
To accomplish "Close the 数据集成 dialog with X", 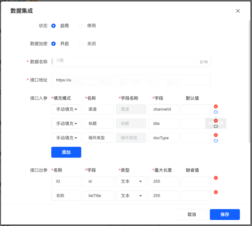I will click(238, 11).
